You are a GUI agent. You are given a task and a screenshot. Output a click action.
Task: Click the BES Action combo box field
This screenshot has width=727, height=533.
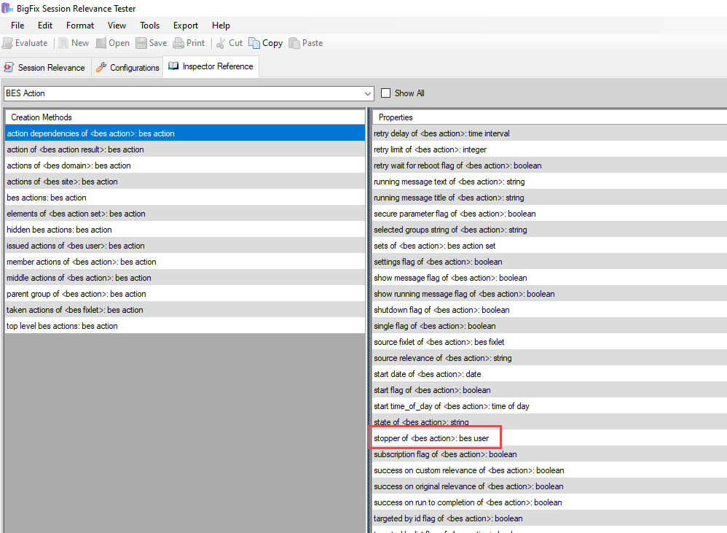click(189, 93)
